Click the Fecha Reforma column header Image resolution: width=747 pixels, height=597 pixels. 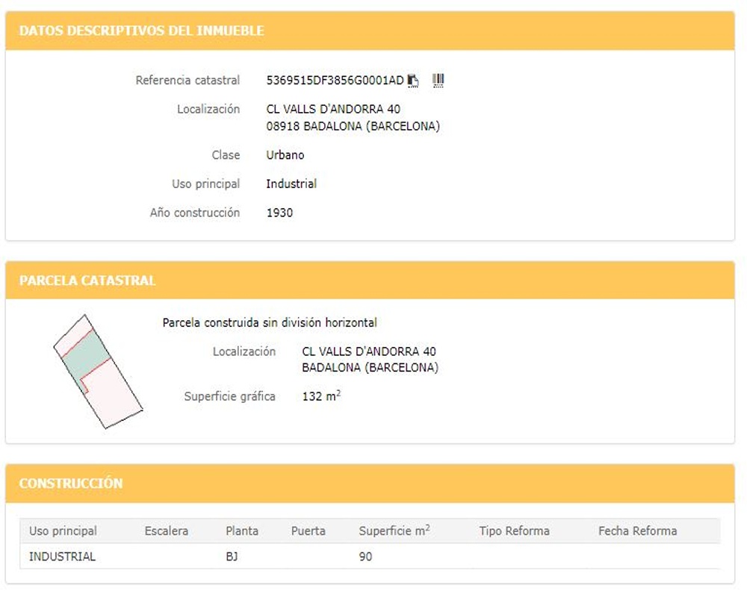pos(637,531)
